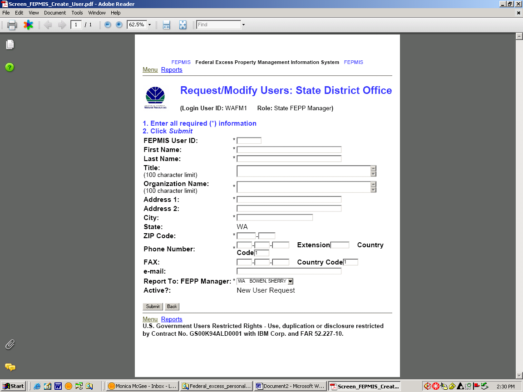Click the Find search box

point(219,24)
